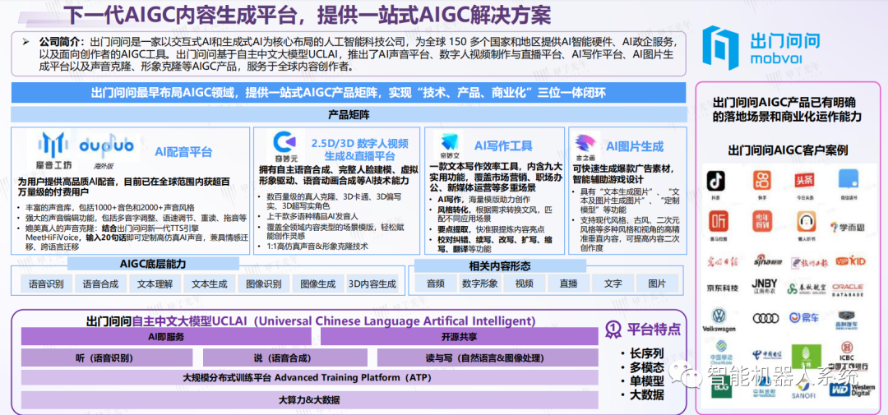Click the DupDub 海外版 logo
888x415 pixels.
(106, 151)
